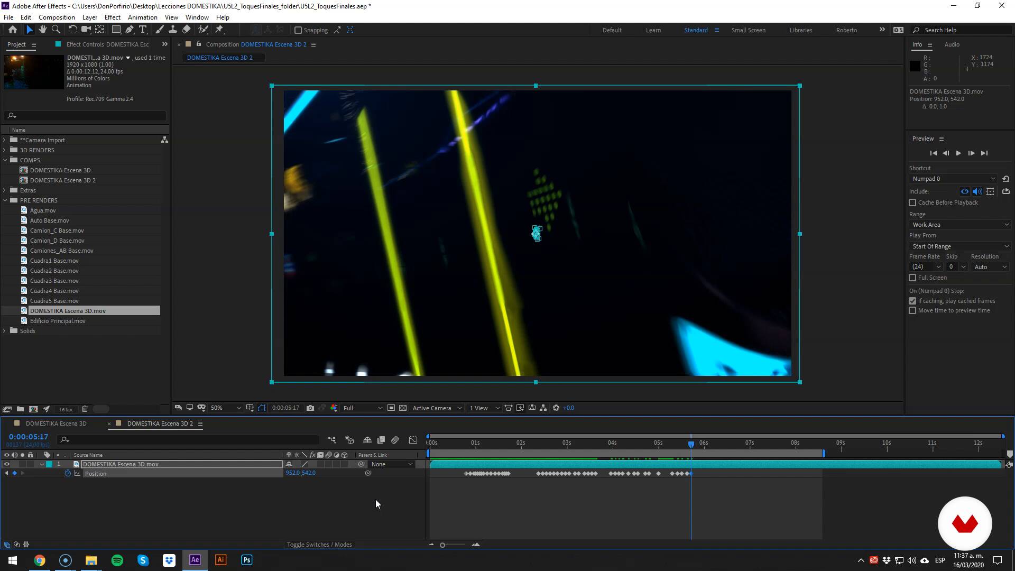Select the Zoom magnifier tool
1015x571 pixels.
[56, 30]
